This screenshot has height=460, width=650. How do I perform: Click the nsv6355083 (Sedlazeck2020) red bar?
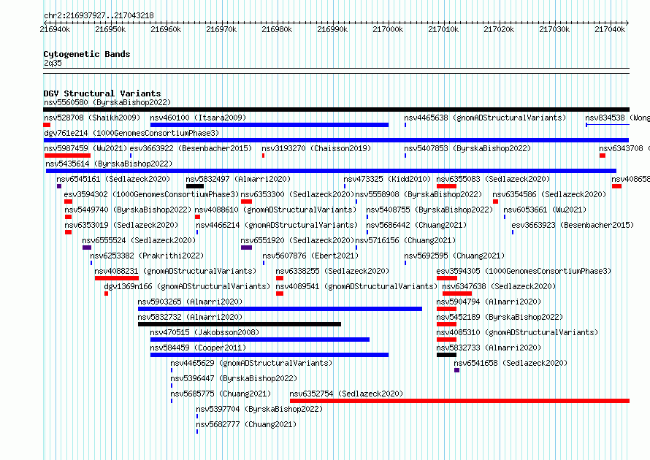pos(446,186)
